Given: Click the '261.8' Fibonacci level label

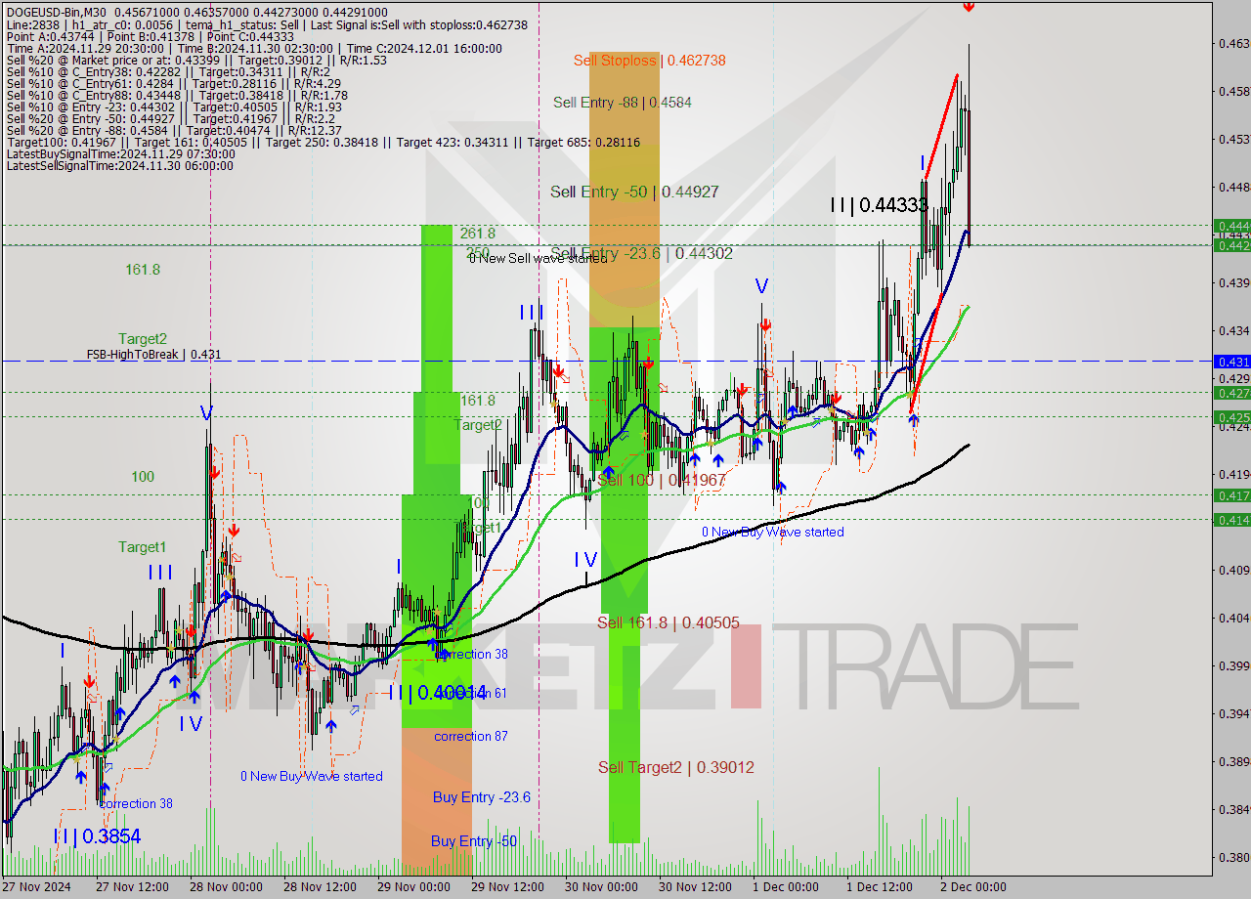Looking at the screenshot, I should (x=478, y=234).
